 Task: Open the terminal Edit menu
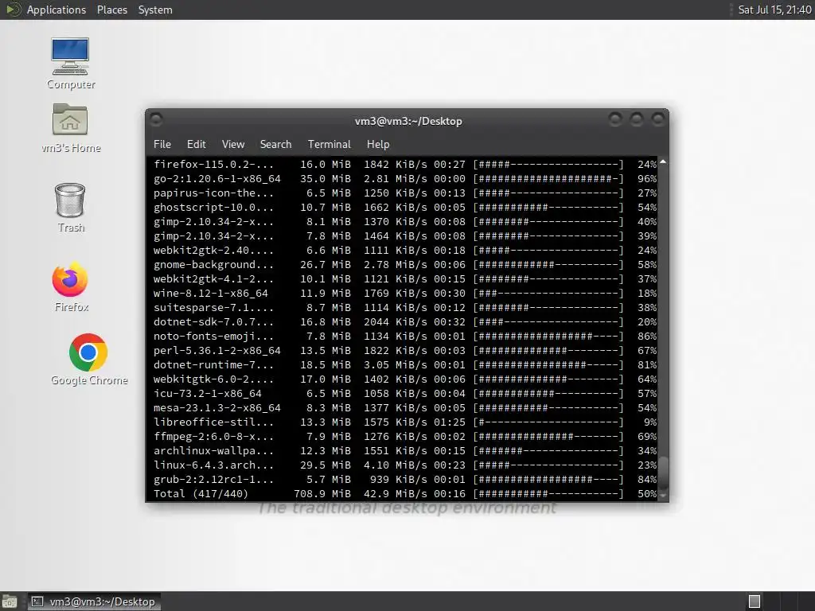pyautogui.click(x=196, y=144)
